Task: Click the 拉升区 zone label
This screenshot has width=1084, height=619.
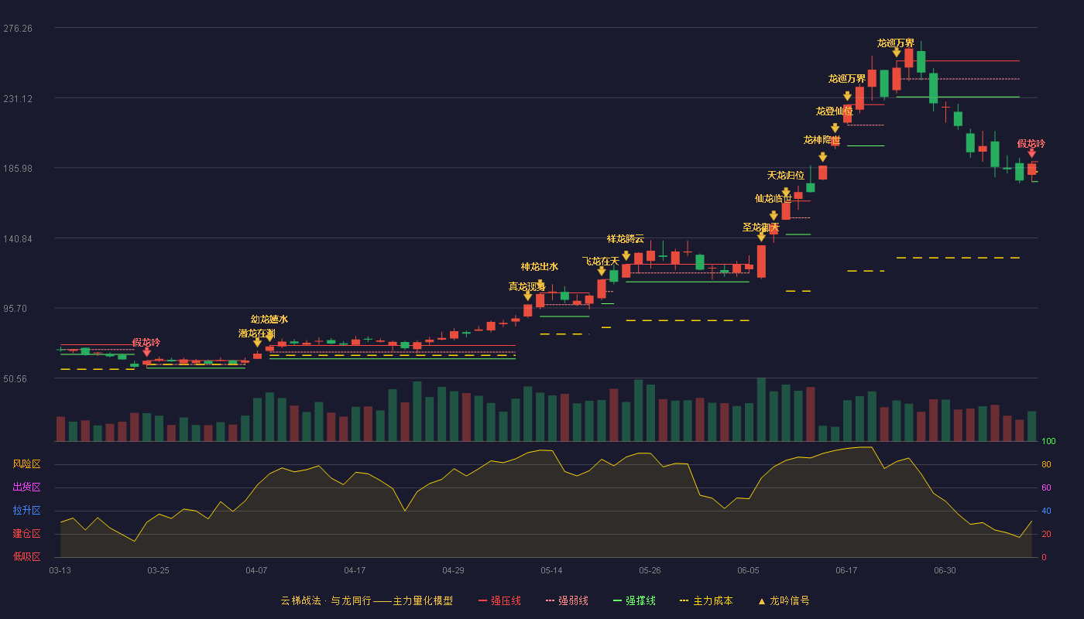Action: (x=26, y=511)
